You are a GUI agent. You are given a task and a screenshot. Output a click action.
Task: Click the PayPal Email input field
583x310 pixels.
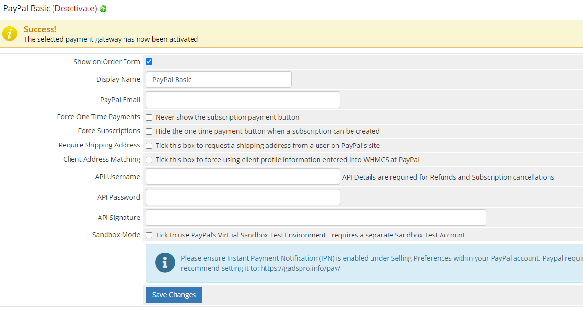click(x=243, y=100)
